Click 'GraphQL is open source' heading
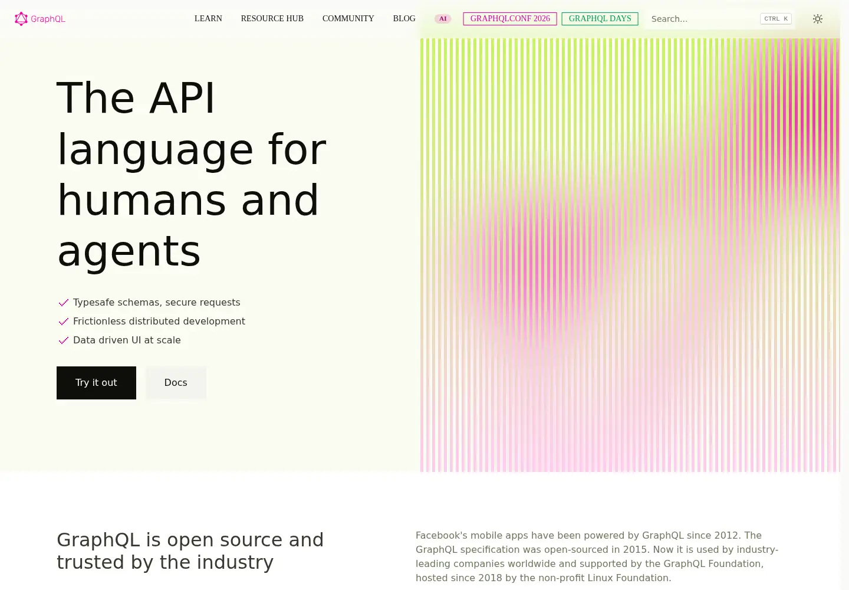 [190, 551]
